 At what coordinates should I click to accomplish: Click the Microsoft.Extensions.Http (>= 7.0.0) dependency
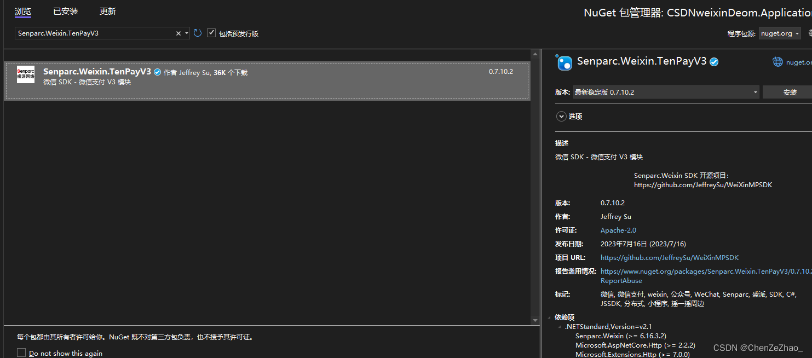point(632,354)
